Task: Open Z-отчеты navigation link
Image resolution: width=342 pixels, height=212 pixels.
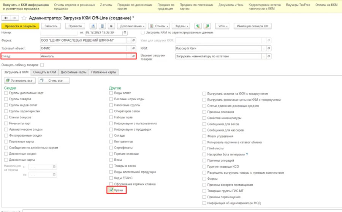Action: (106, 5)
